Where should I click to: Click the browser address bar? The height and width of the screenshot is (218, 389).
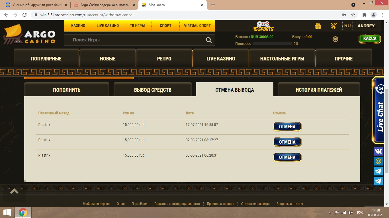(x=187, y=15)
